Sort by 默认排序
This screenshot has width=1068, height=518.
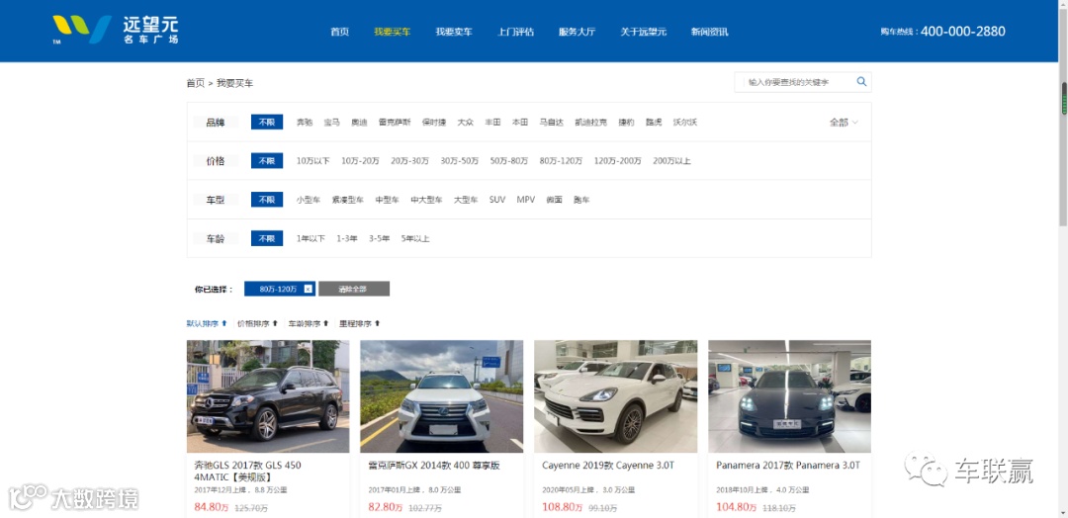tap(207, 323)
